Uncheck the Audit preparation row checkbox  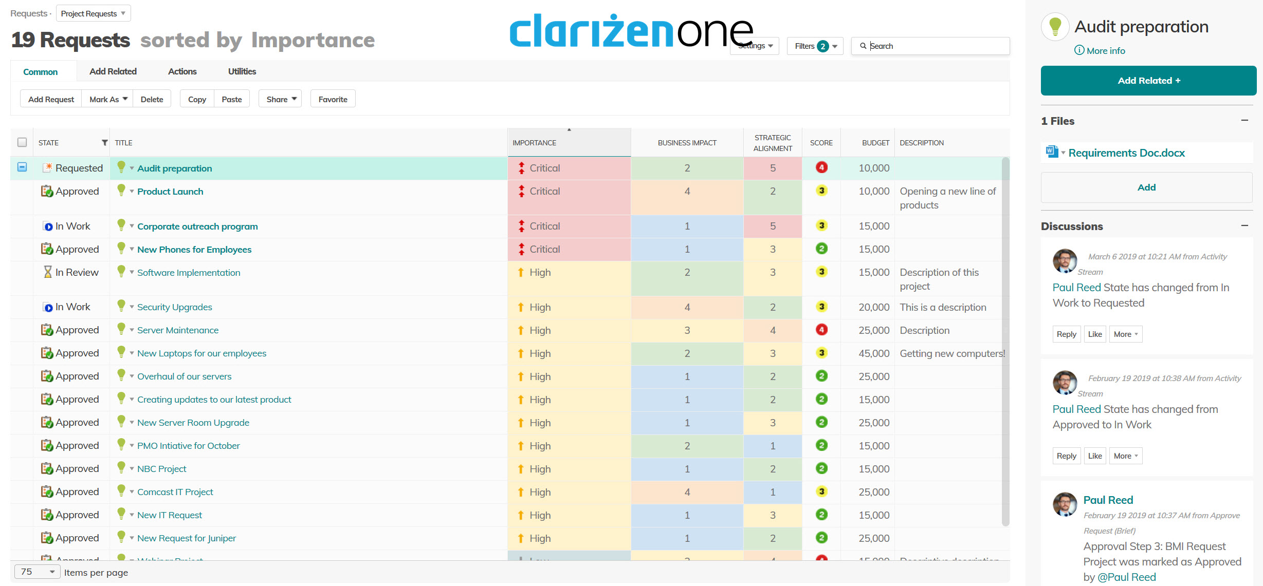pyautogui.click(x=22, y=167)
